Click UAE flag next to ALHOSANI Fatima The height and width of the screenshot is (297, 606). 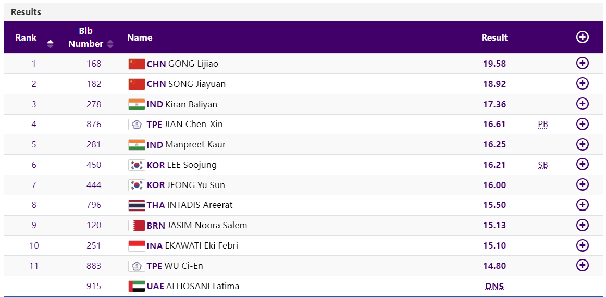click(x=137, y=286)
